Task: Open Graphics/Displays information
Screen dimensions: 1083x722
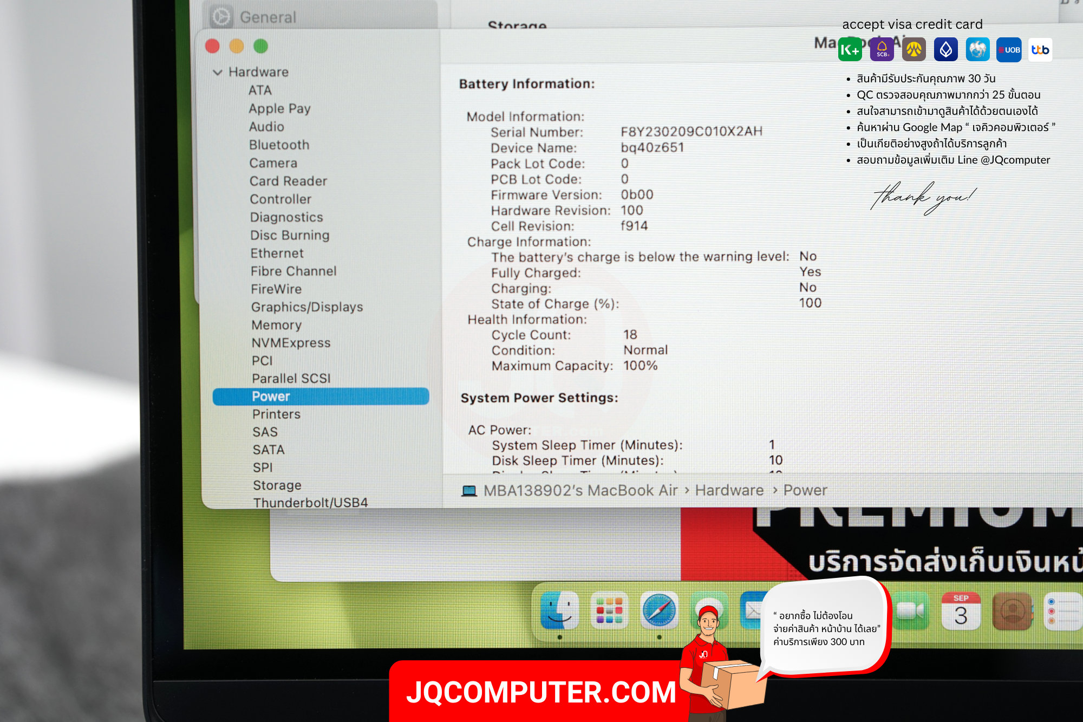Action: click(x=307, y=307)
